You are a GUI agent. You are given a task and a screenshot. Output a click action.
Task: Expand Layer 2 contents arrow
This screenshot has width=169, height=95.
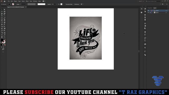tap(152, 11)
